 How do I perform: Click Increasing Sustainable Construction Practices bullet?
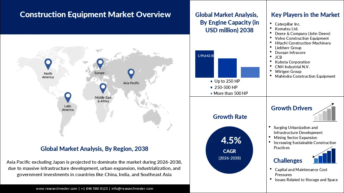305,145
